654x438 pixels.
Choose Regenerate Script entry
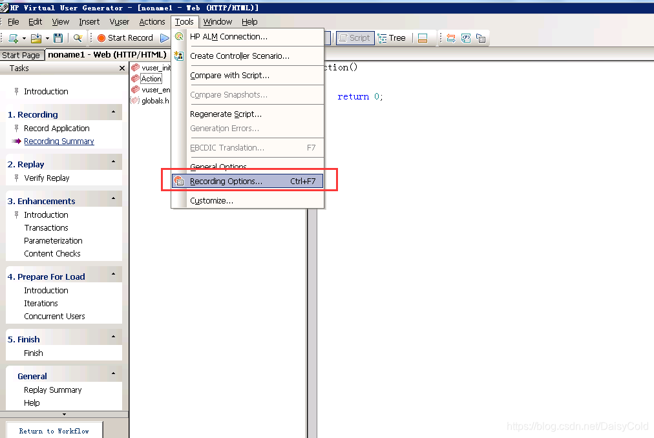(248, 114)
